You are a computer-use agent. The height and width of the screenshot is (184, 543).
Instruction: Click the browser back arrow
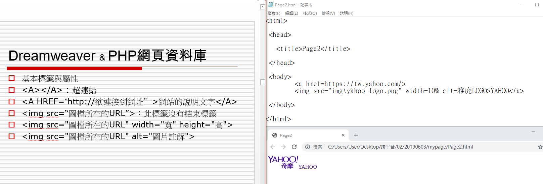click(x=273, y=147)
